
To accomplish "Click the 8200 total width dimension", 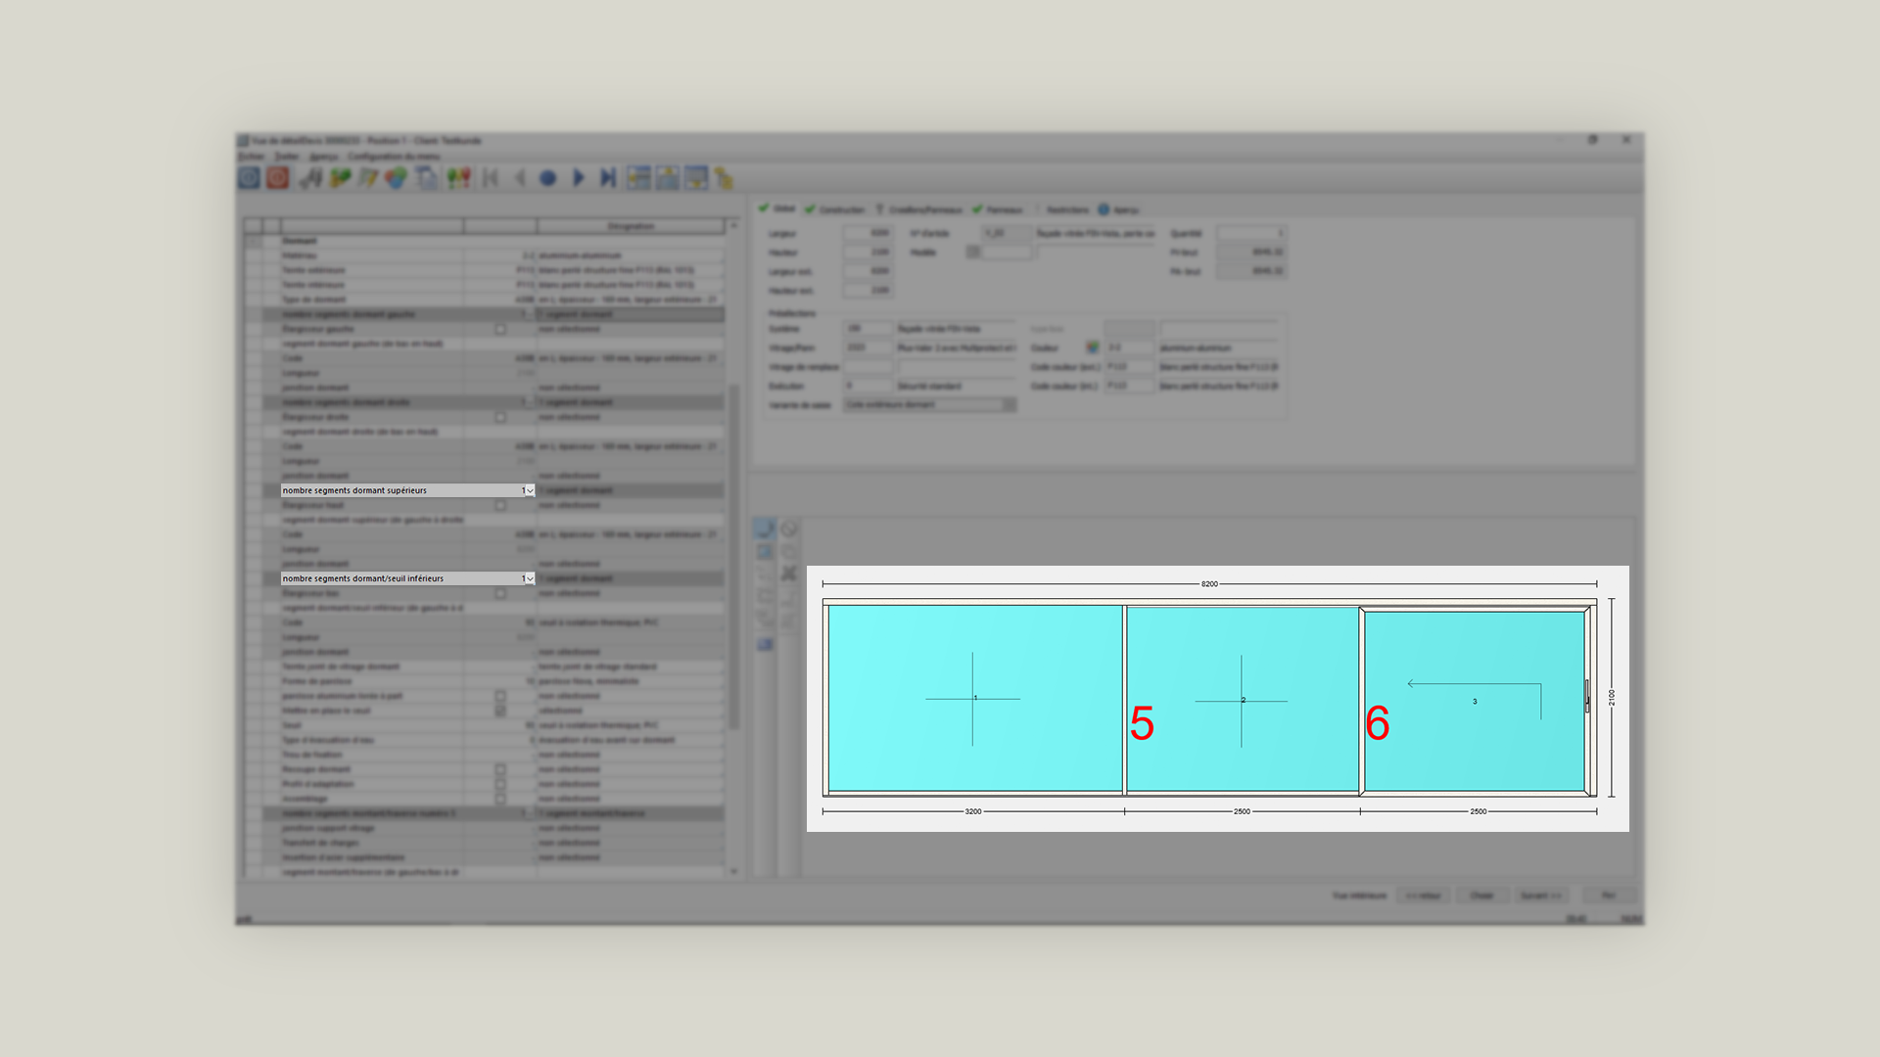I will click(1209, 584).
